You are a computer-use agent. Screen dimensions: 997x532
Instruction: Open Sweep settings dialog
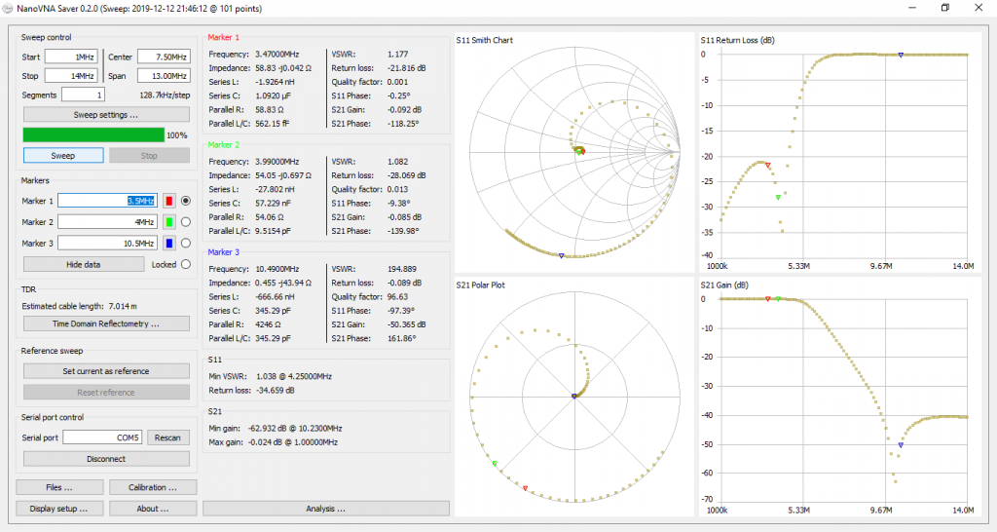click(x=106, y=115)
